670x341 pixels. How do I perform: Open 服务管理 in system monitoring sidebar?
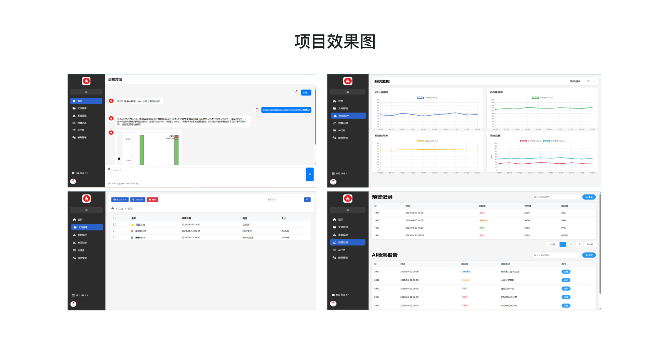(x=348, y=138)
